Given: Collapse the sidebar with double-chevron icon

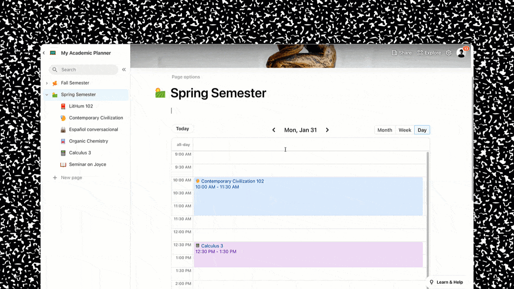Looking at the screenshot, I should [x=124, y=69].
